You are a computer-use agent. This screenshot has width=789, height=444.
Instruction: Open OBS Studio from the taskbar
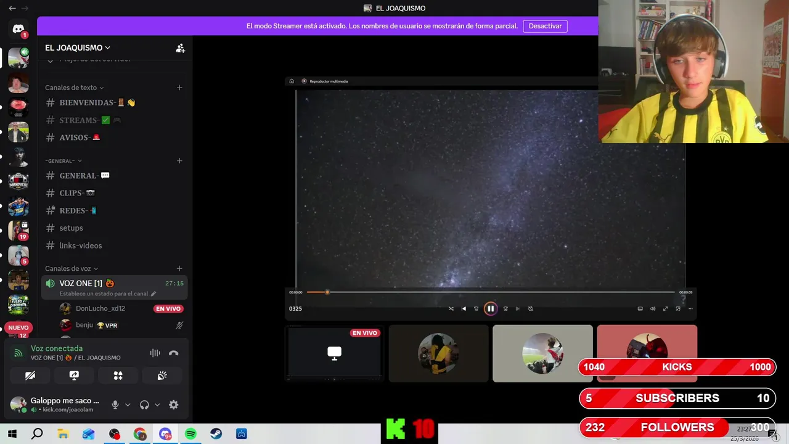coord(114,434)
